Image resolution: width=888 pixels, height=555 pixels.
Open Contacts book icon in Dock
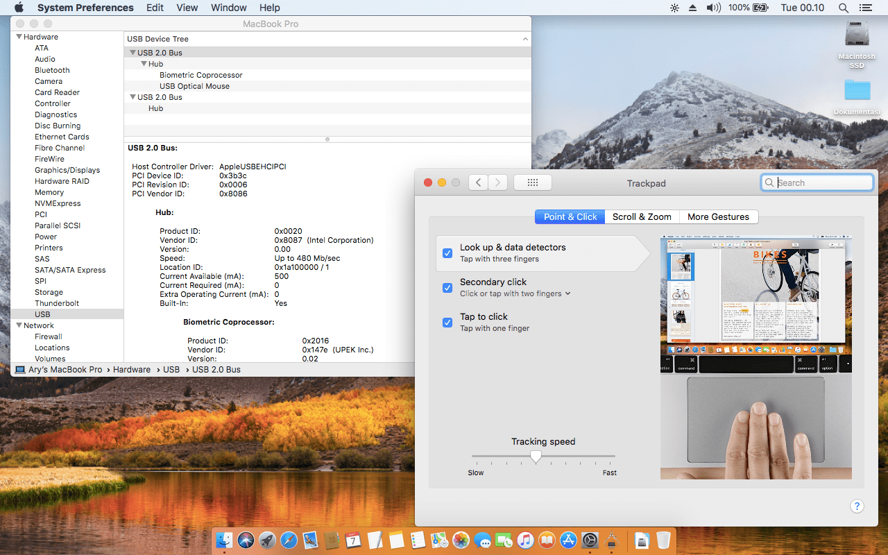point(332,540)
